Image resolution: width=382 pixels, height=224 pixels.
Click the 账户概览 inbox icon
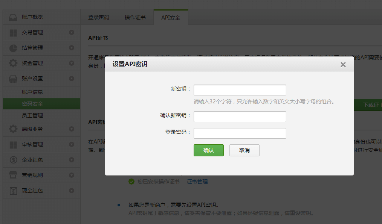point(13,17)
